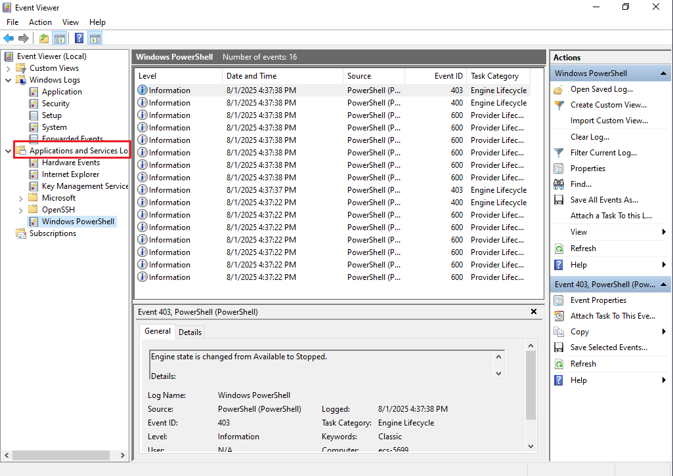Screen dimensions: 673x476
Task: Sort events by Task Category header
Action: click(x=498, y=76)
